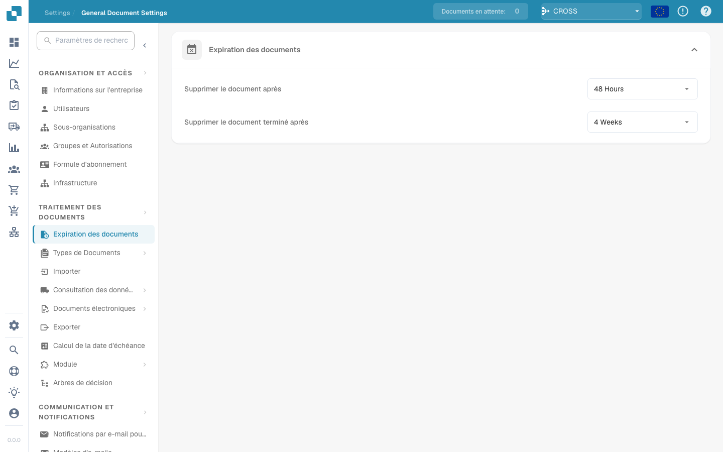Go to Settings breadcrumb link
The width and height of the screenshot is (723, 452).
(57, 13)
